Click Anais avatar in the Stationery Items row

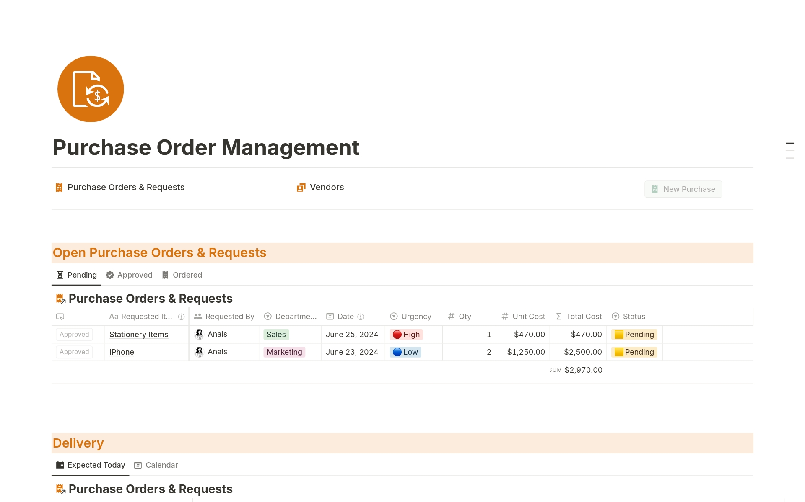pyautogui.click(x=199, y=334)
